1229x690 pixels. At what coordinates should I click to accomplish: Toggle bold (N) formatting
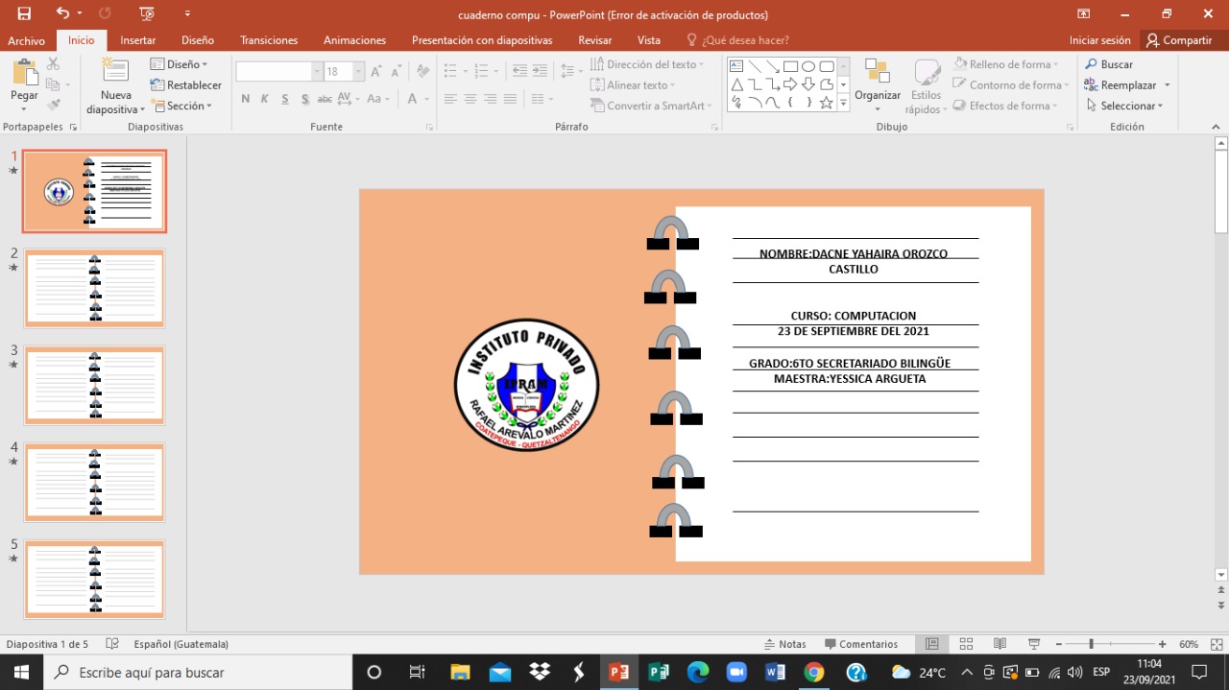click(246, 99)
